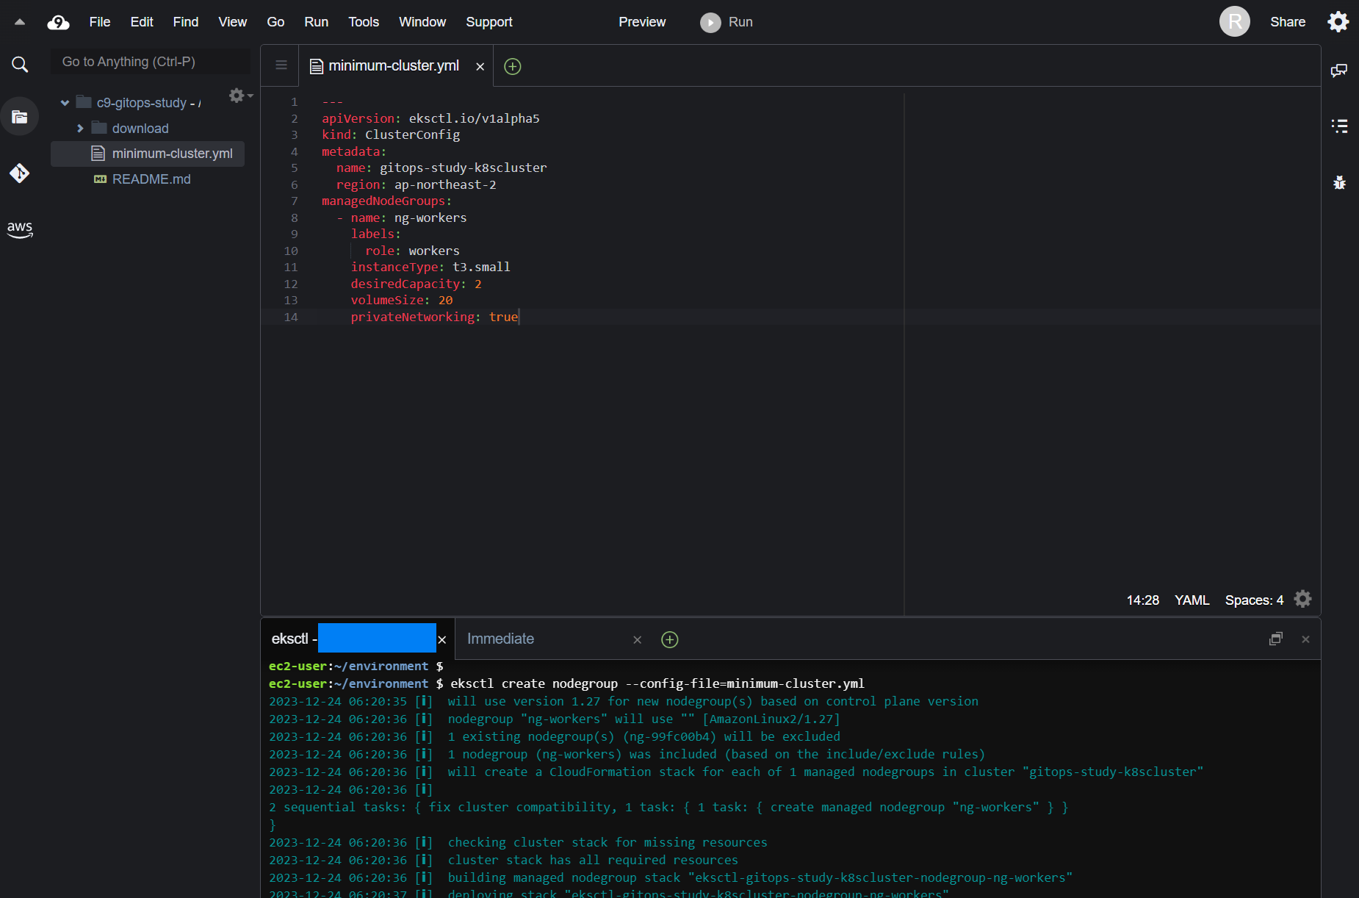Open the Find menu
Image resolution: width=1359 pixels, height=898 pixels.
tap(186, 23)
